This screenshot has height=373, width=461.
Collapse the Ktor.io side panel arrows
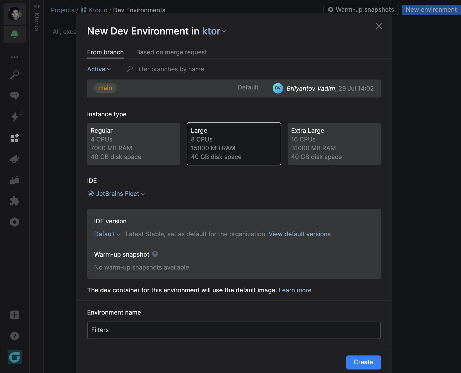[x=37, y=6]
